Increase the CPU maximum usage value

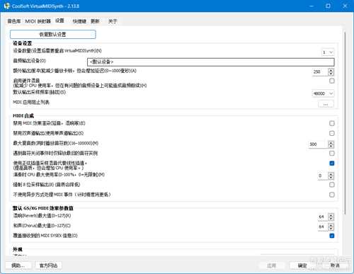[331, 174]
